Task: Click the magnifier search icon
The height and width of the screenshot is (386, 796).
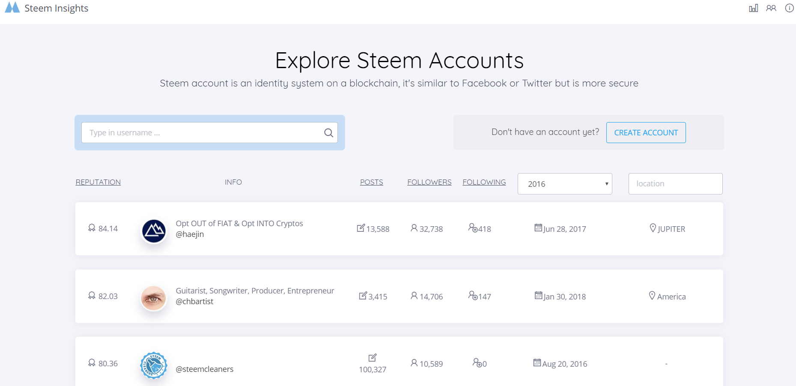Action: [x=328, y=133]
